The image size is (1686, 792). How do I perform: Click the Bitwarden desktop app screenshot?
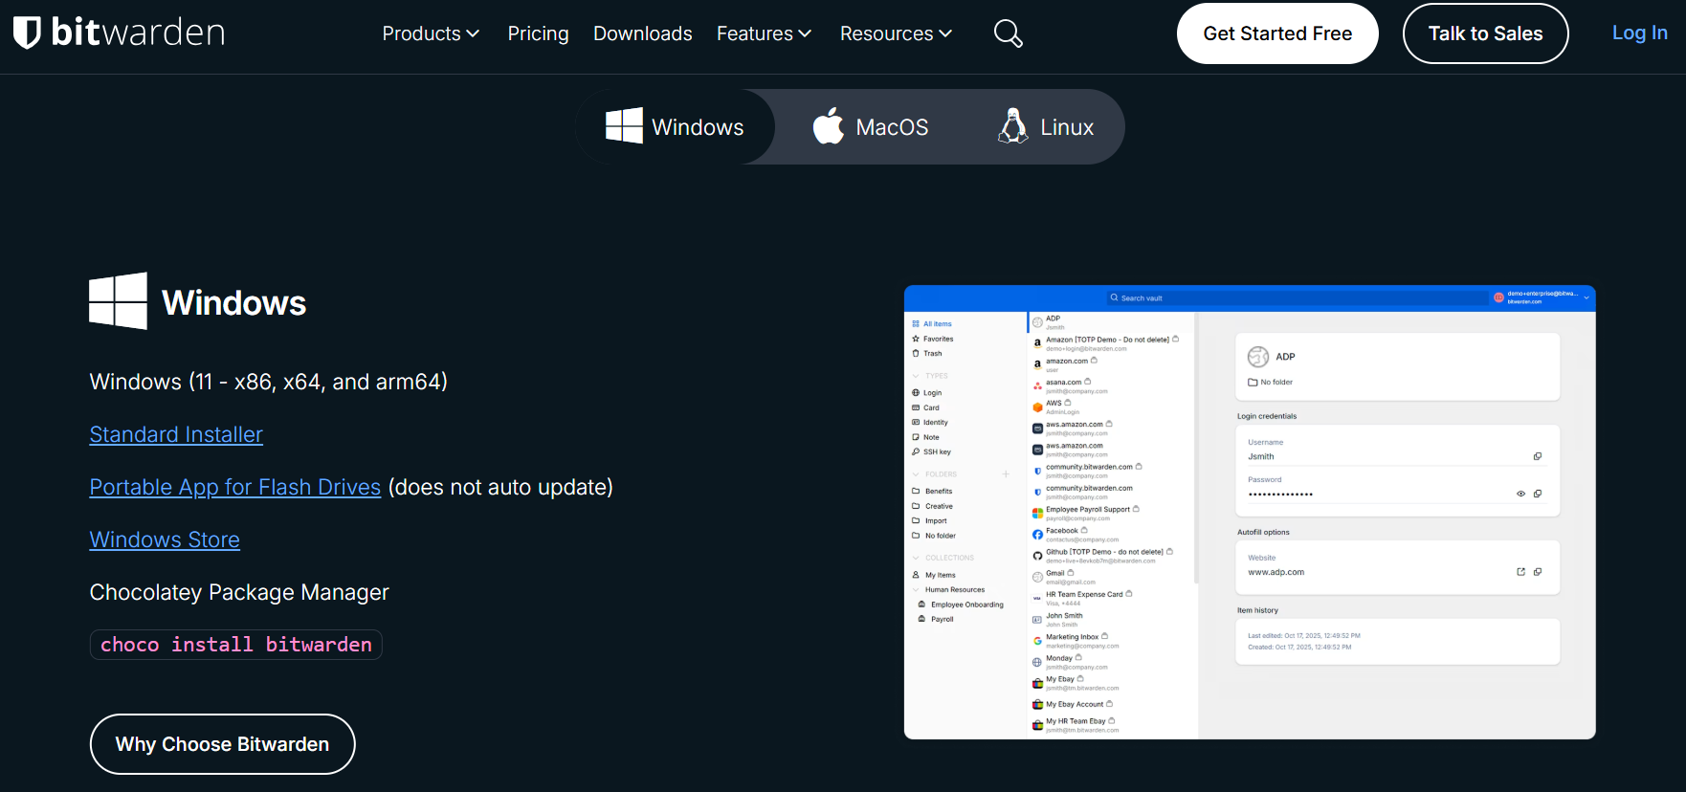pos(1249,512)
